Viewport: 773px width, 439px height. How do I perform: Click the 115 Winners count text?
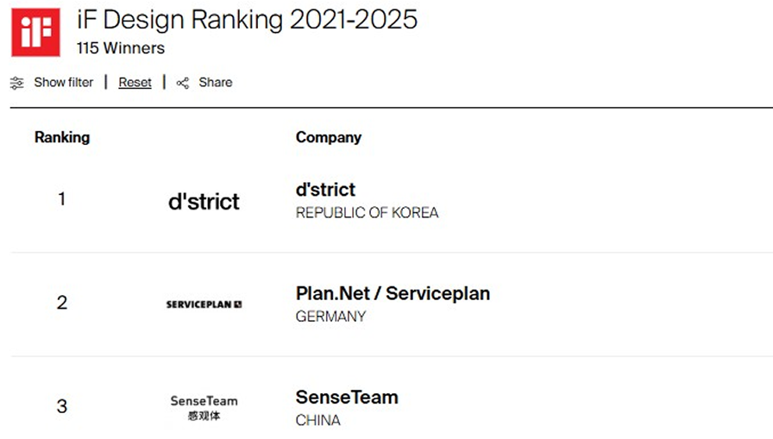(x=121, y=48)
